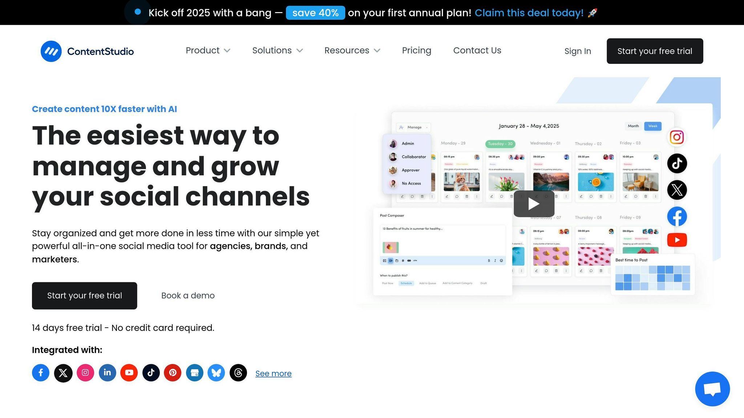Click hero Start your free trial button
Image resolution: width=744 pixels, height=418 pixels.
(85, 296)
